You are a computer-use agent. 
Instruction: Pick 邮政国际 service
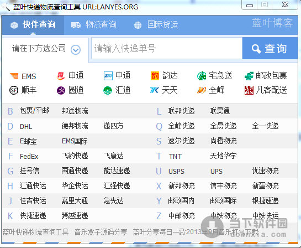coord(224,201)
